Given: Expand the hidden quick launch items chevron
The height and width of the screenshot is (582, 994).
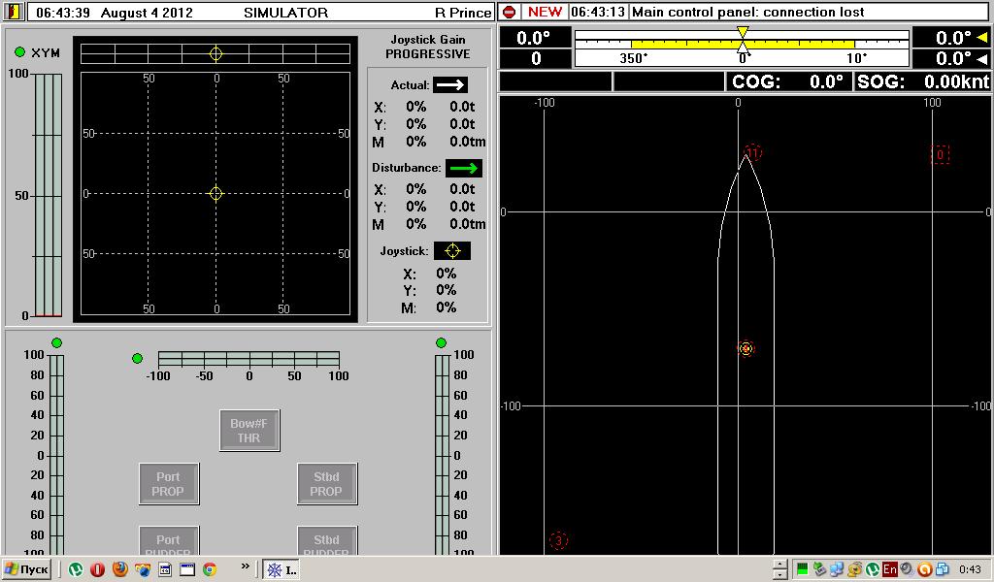Looking at the screenshot, I should pyautogui.click(x=246, y=566).
